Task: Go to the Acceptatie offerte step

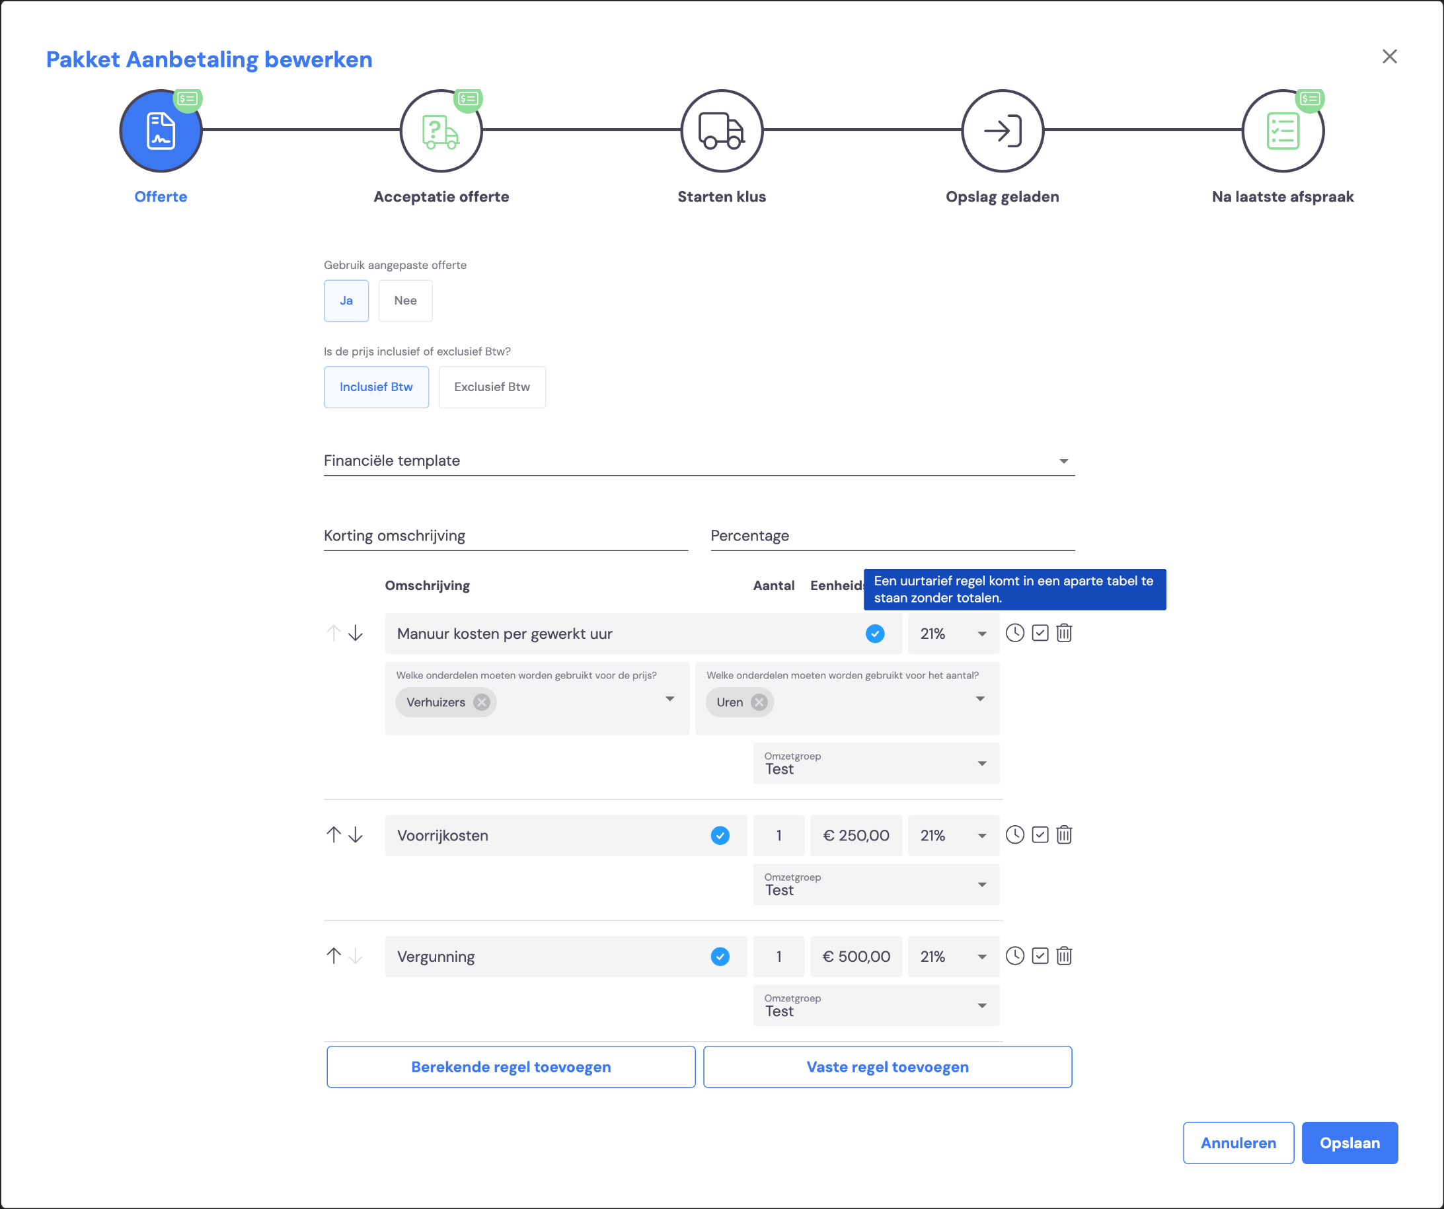Action: pyautogui.click(x=441, y=131)
